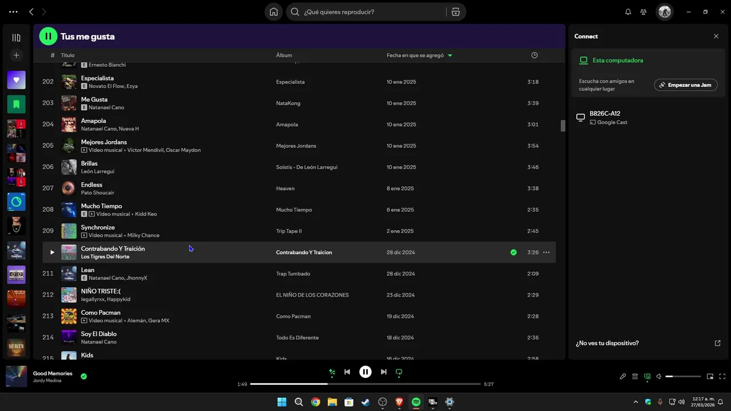Open the Pato Shoucair artist link

[x=98, y=193]
